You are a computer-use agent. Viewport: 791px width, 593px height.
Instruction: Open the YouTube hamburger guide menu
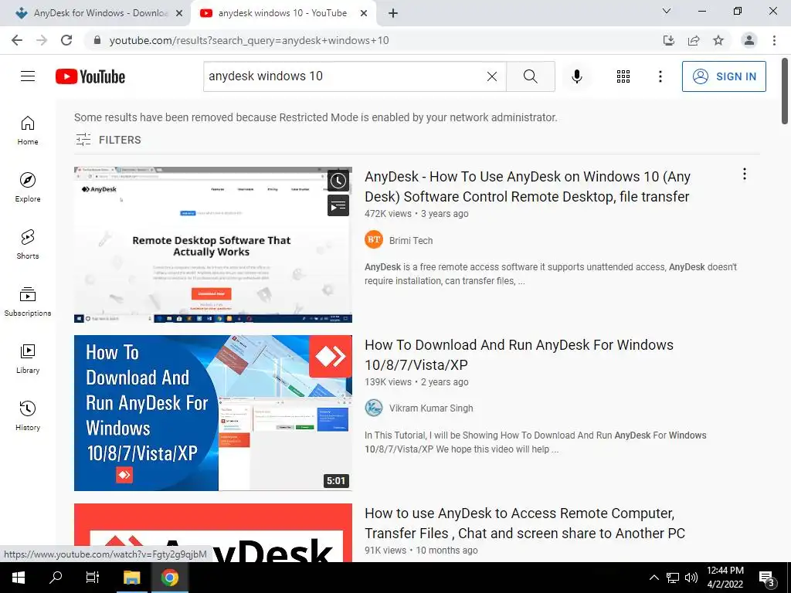28,76
